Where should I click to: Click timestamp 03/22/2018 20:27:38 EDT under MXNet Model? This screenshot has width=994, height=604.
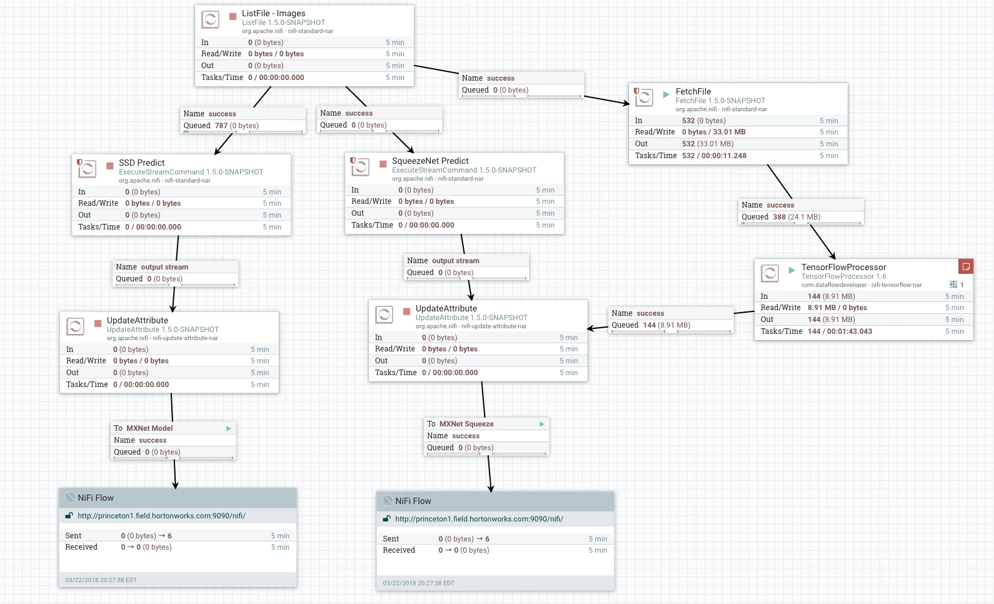point(101,580)
